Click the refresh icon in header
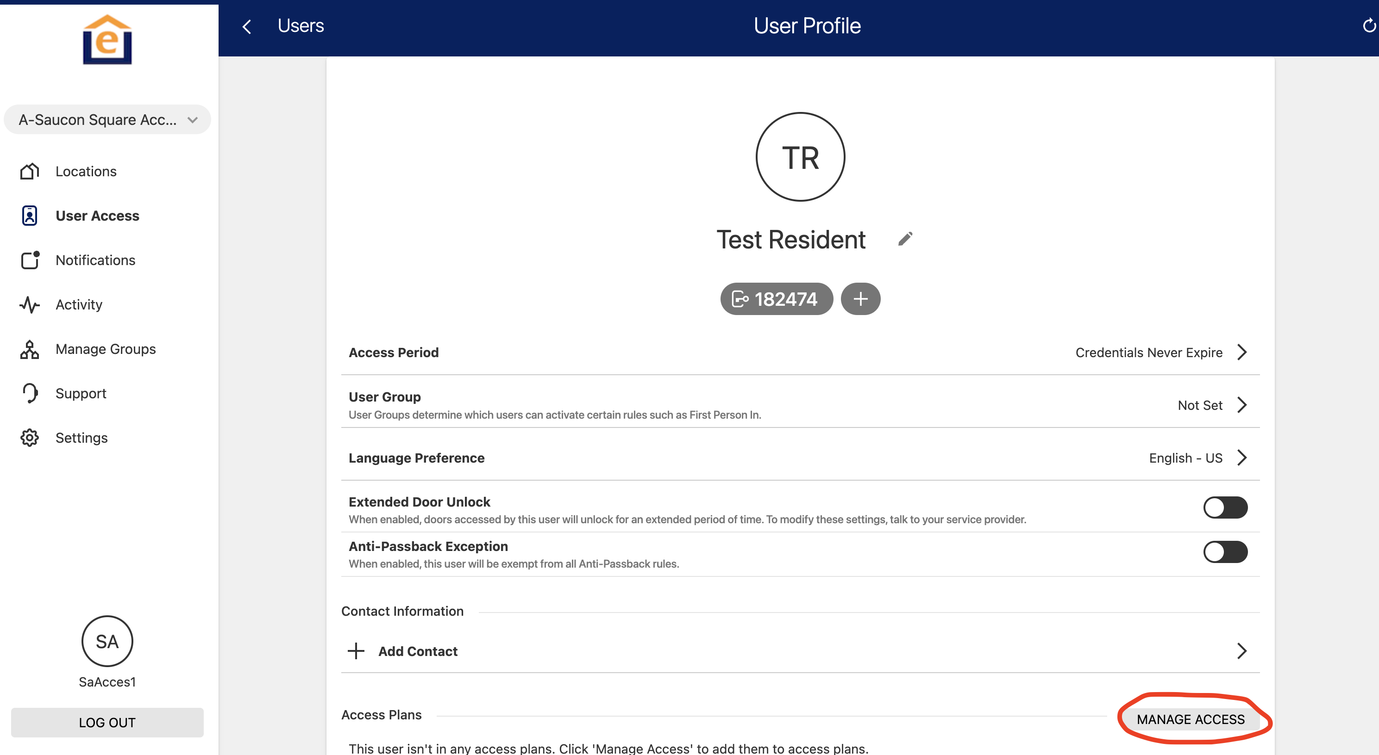Viewport: 1379px width, 755px height. (1368, 25)
